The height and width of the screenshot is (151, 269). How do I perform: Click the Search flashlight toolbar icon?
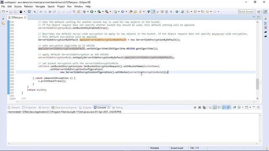tap(140, 12)
